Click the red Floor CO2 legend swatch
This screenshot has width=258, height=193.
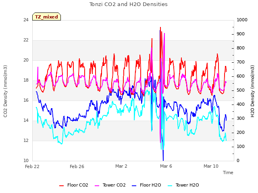(x=61, y=186)
